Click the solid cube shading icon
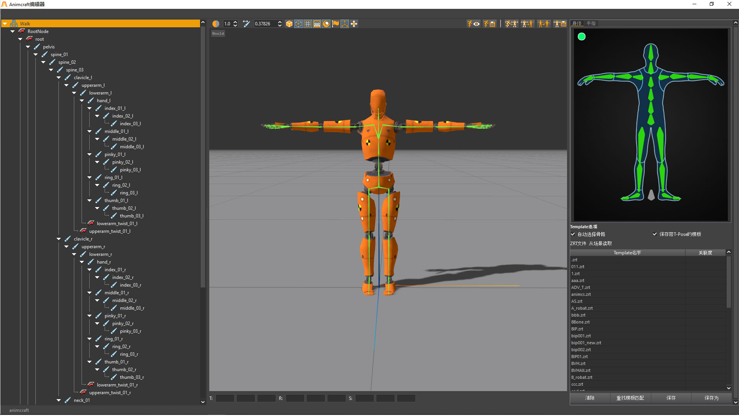The image size is (739, 418). pyautogui.click(x=289, y=24)
